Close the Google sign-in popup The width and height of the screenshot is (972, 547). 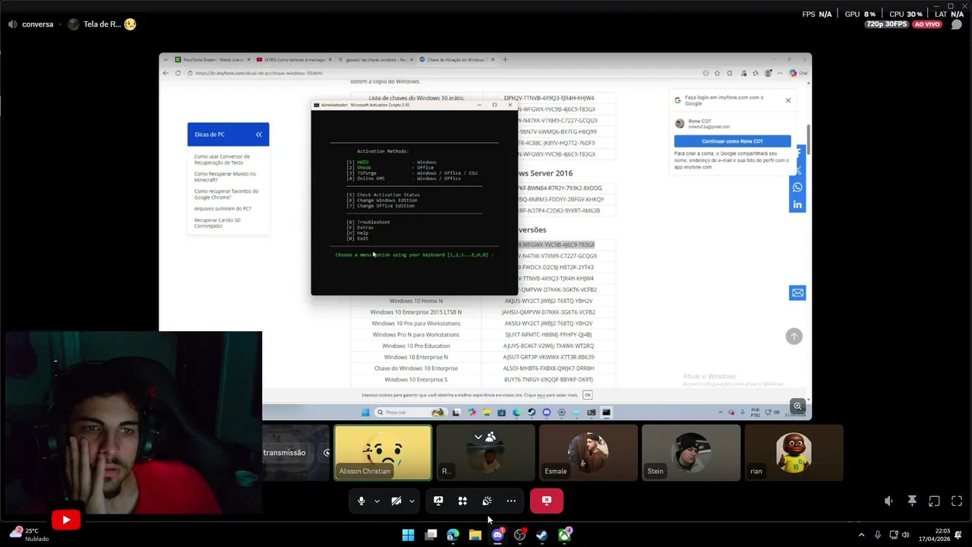pos(788,100)
